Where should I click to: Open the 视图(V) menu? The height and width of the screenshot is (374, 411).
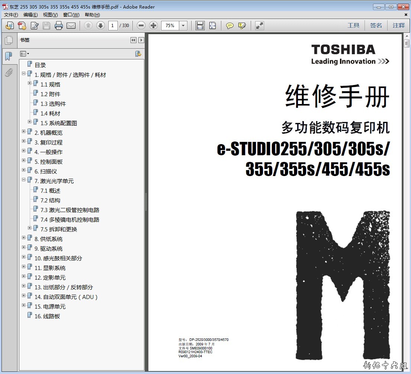point(50,15)
